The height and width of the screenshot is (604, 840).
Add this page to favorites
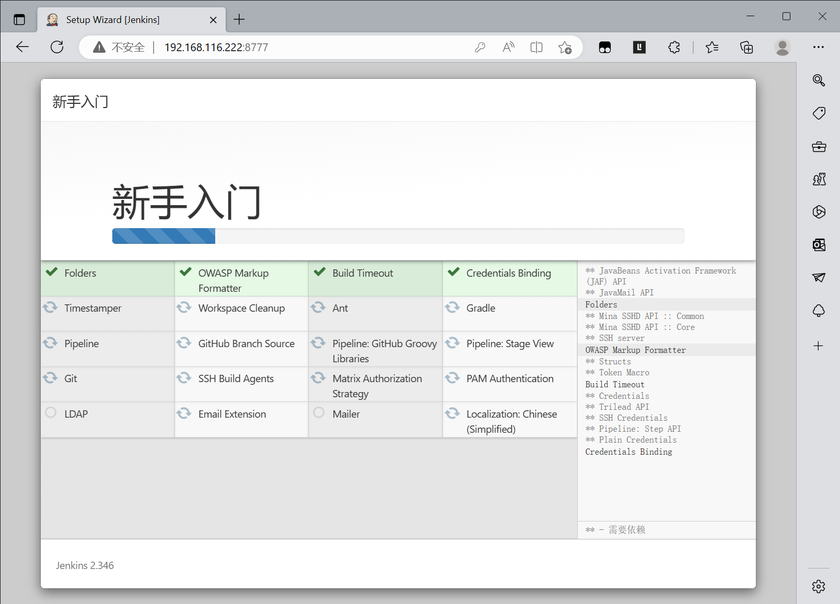click(565, 48)
